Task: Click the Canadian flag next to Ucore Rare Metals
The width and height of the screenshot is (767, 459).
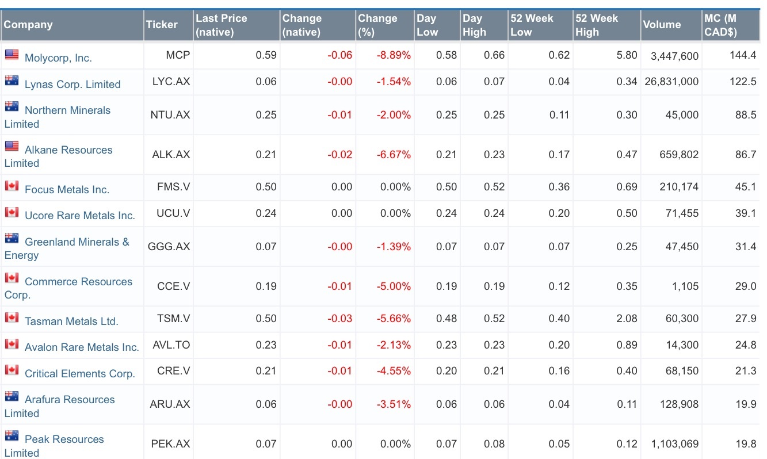Action: [12, 212]
